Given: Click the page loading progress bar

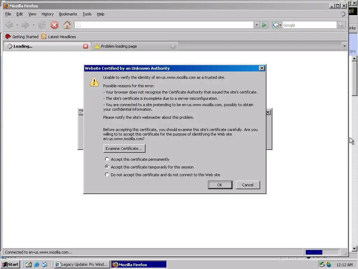Looking at the screenshot, I should point(322,252).
